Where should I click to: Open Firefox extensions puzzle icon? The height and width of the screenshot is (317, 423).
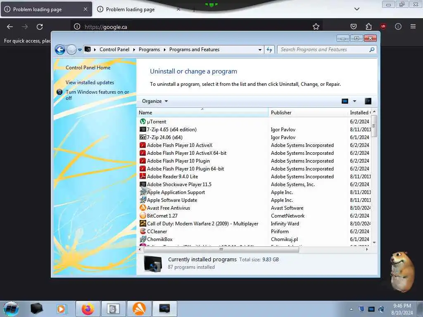click(x=368, y=26)
